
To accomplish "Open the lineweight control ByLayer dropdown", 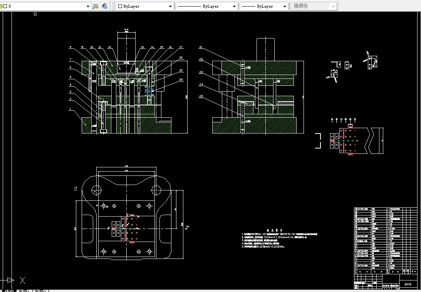I will click(264, 6).
